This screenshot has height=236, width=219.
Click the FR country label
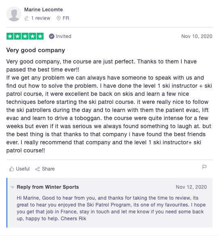tap(66, 18)
